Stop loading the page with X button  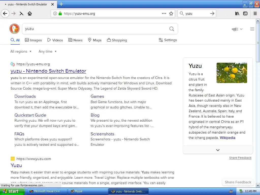(22, 13)
